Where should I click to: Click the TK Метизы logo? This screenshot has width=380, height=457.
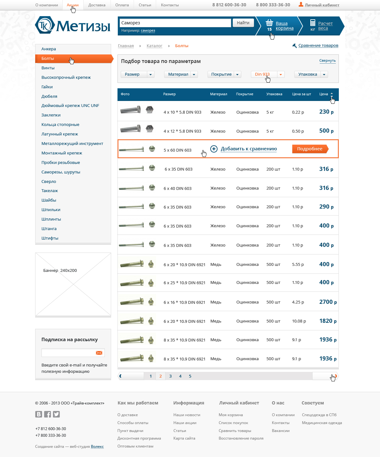[73, 25]
